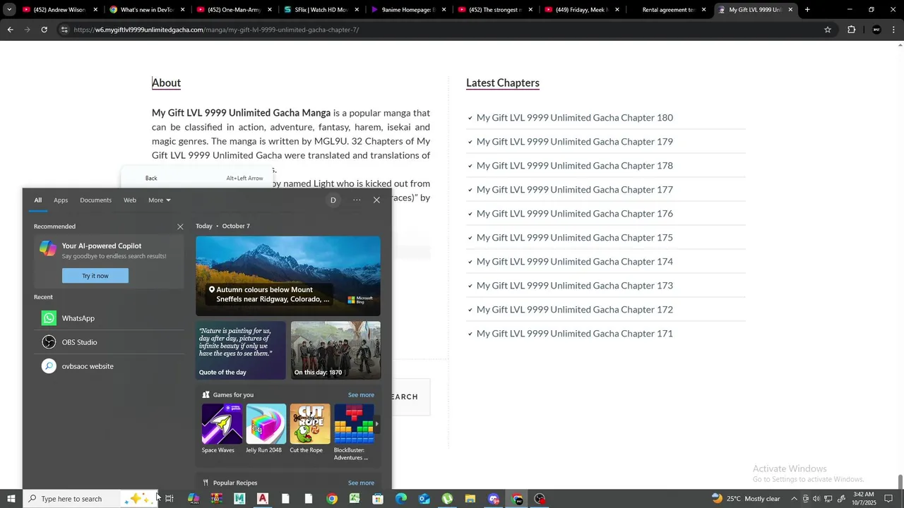This screenshot has width=904, height=508.
Task: Open Chrome's three-dot menu
Action: click(894, 30)
